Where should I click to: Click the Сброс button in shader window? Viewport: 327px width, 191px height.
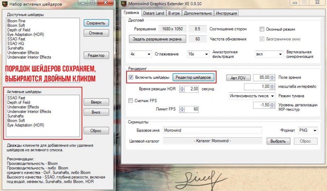tap(96, 131)
